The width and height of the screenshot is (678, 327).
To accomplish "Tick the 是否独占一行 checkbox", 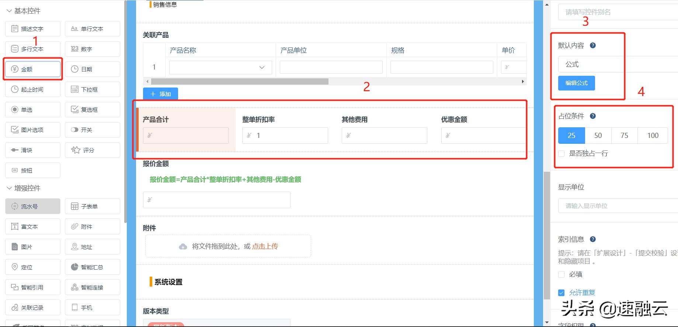I will [561, 153].
